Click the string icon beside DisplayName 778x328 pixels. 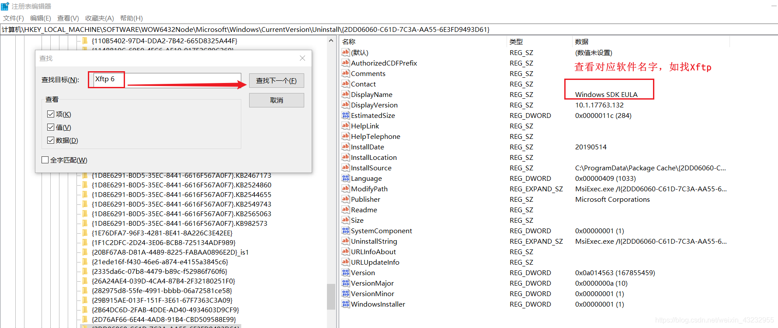[x=346, y=94]
